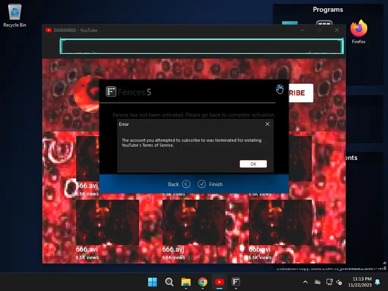
Task: Click the network display tray icon
Action: [x=329, y=282]
